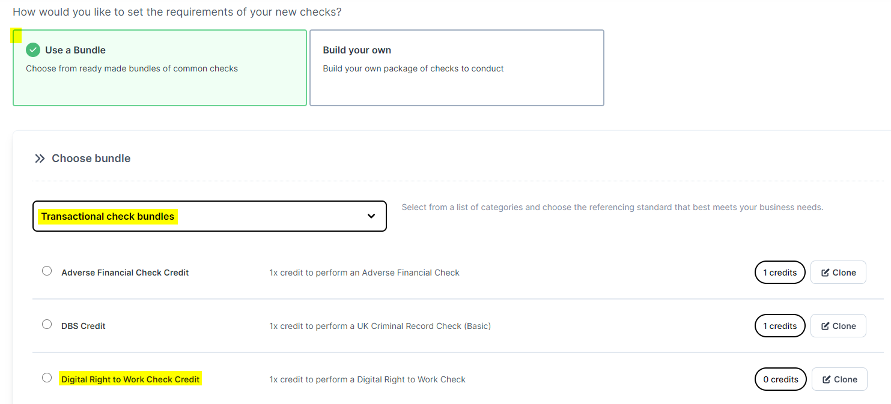Click the 1 credits badge for DBS Credit
891x404 pixels.
pos(780,326)
